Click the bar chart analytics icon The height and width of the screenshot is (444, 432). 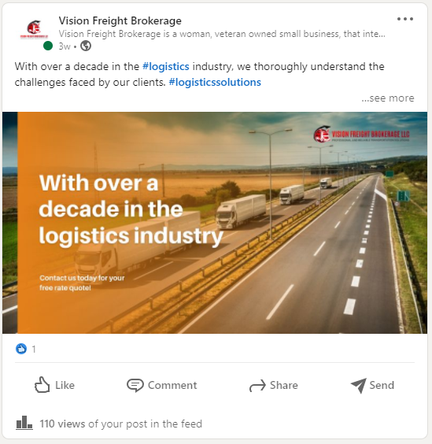click(24, 423)
